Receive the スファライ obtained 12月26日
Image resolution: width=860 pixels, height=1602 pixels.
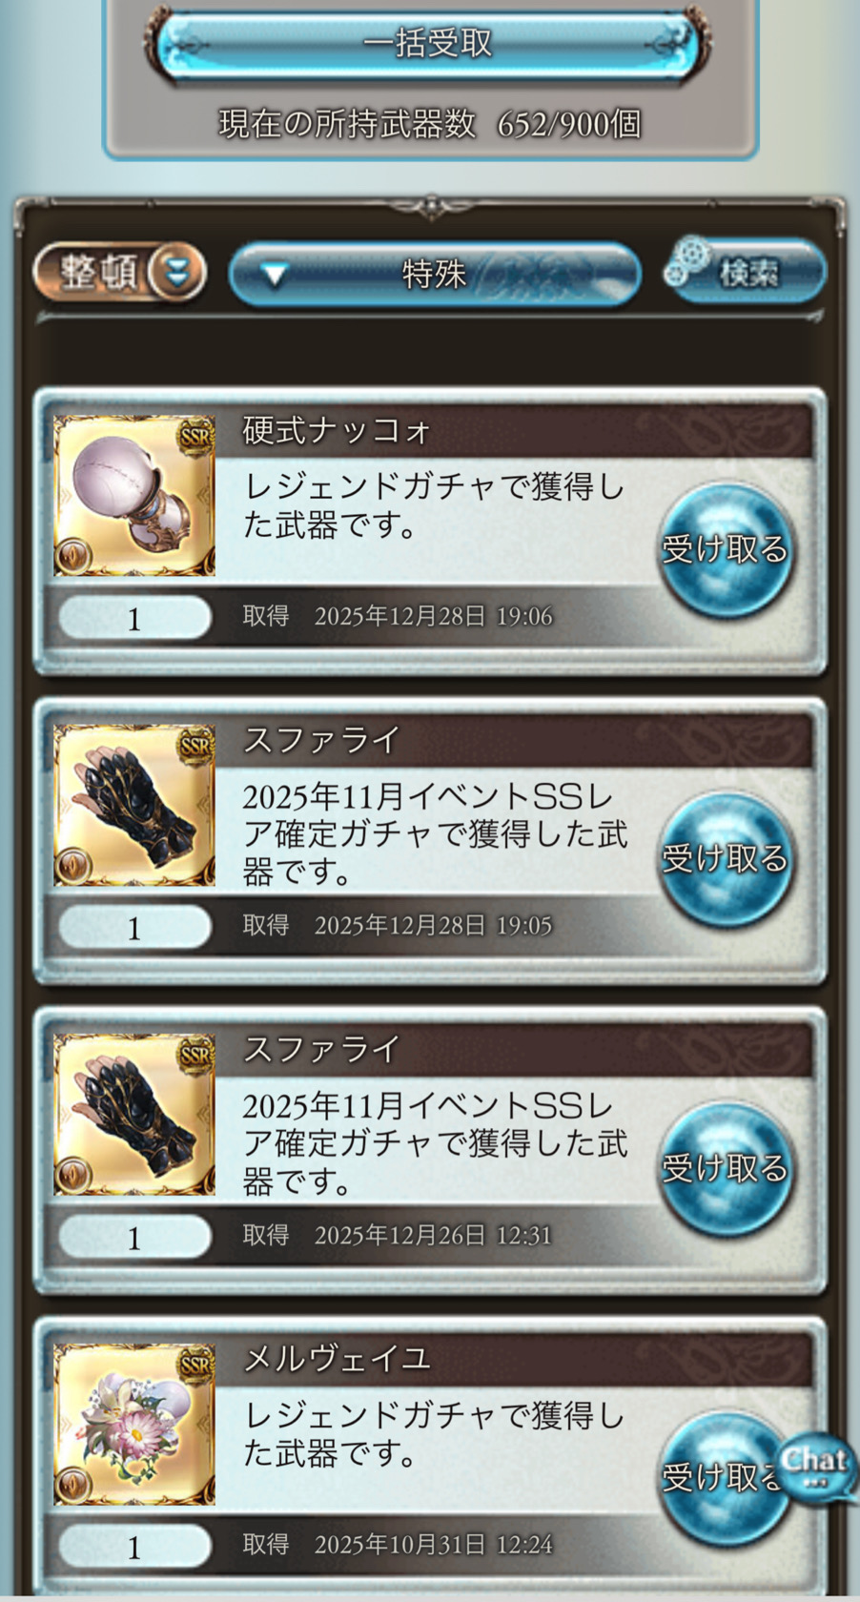727,1169
